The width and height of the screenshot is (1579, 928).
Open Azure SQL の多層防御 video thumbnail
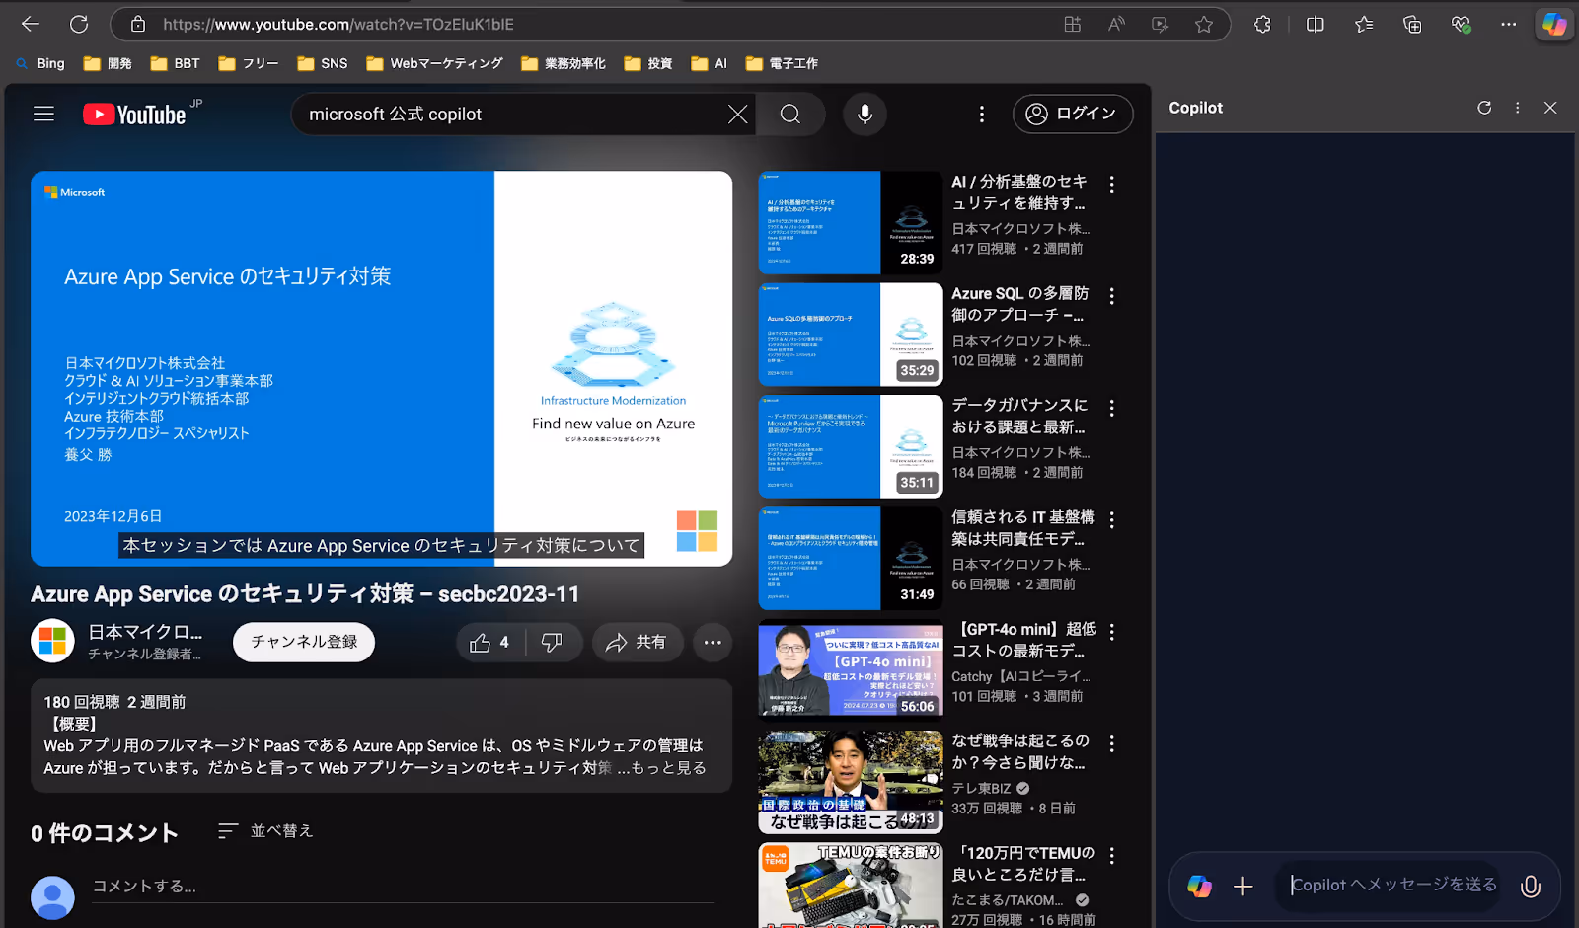click(851, 335)
